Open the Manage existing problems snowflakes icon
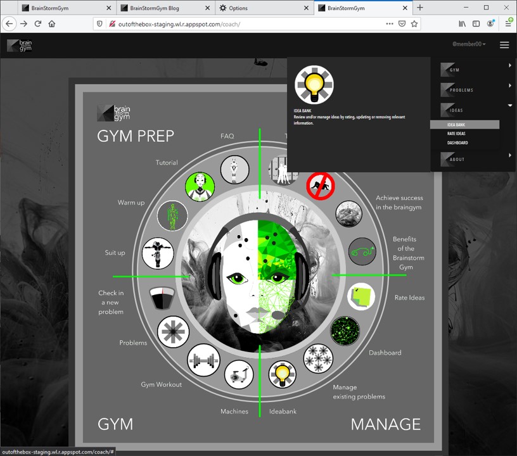 [x=318, y=359]
